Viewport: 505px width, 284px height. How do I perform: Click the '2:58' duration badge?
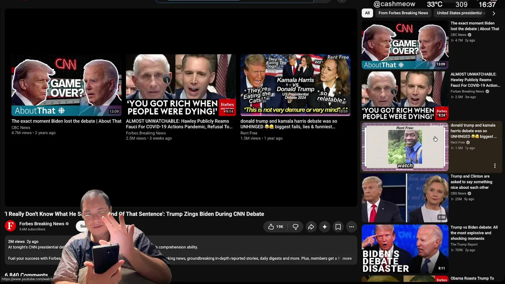[441, 217]
